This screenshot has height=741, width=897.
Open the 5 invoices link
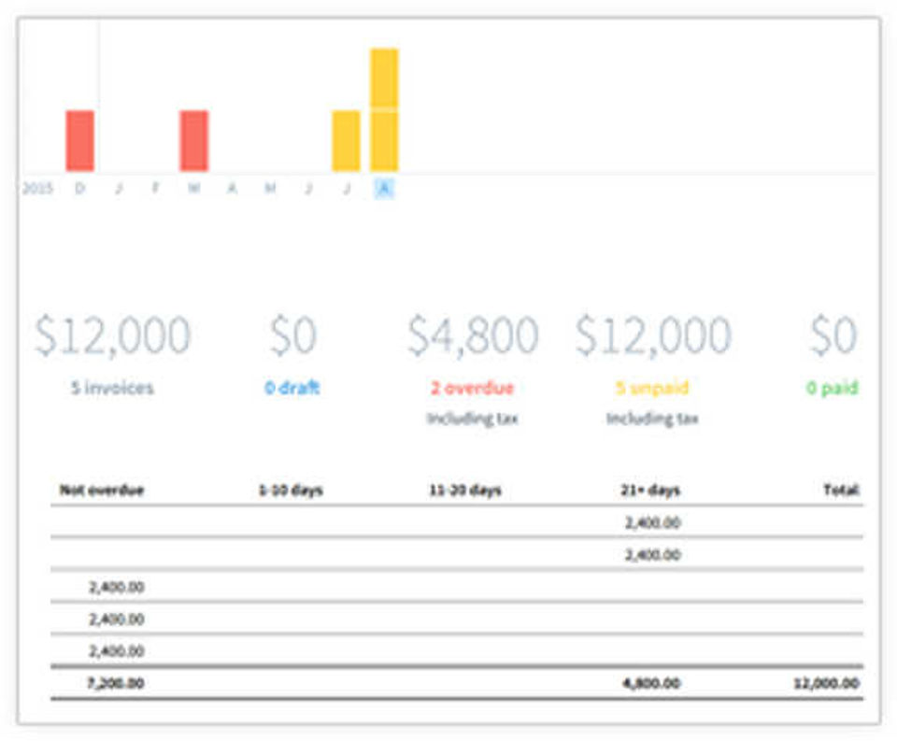click(112, 388)
